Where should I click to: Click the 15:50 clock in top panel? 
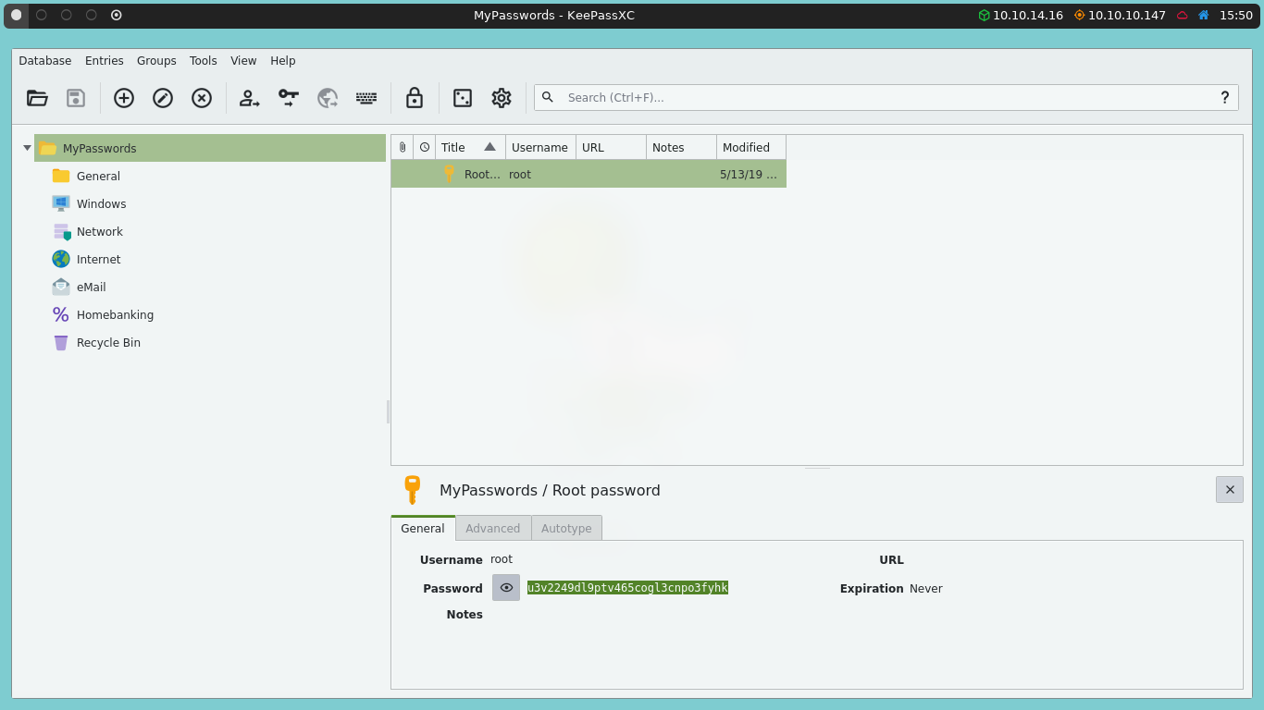1236,15
